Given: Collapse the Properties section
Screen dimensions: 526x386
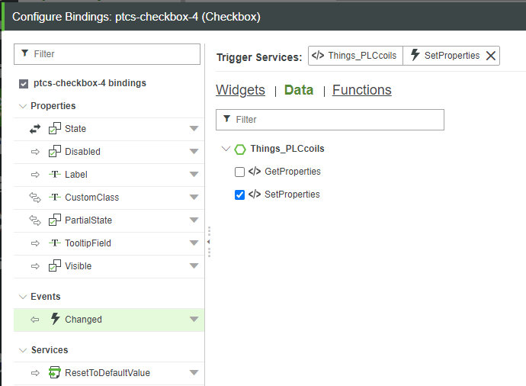Looking at the screenshot, I should pyautogui.click(x=22, y=106).
